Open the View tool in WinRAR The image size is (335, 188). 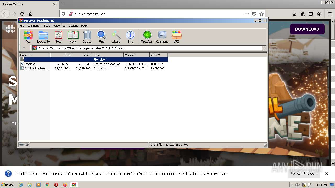(73, 37)
